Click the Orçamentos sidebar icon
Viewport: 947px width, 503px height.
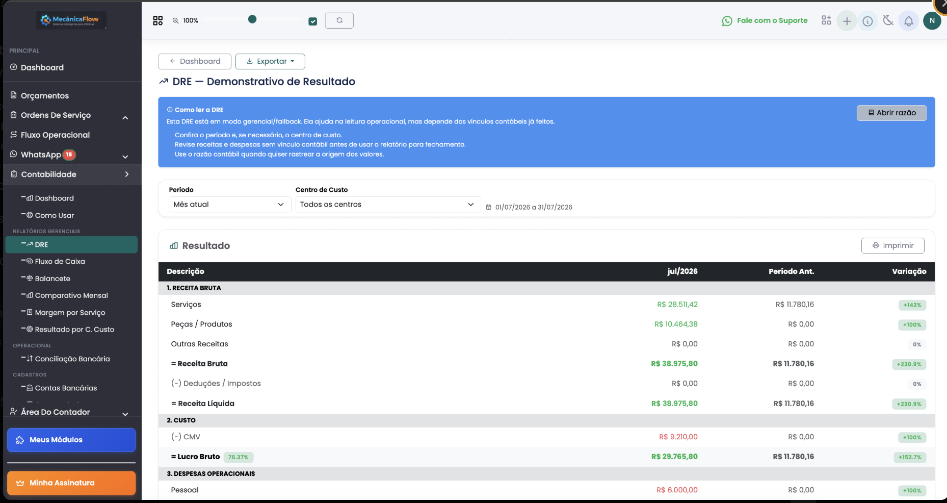(x=14, y=95)
